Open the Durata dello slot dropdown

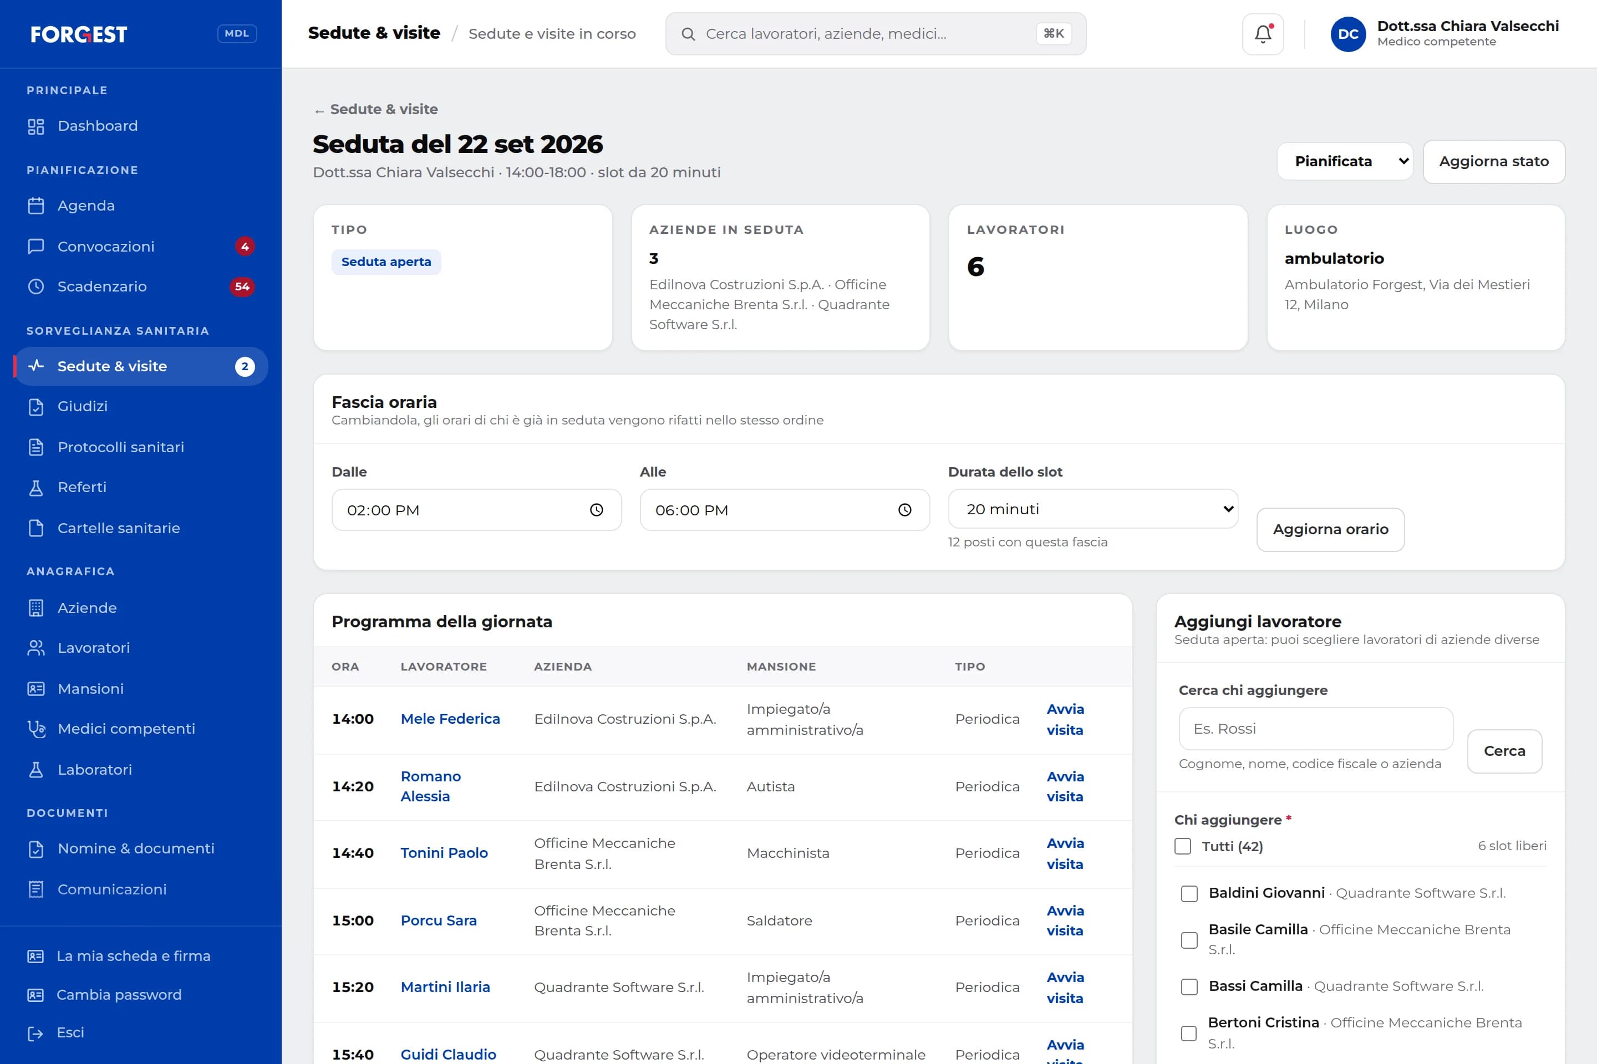(1092, 509)
